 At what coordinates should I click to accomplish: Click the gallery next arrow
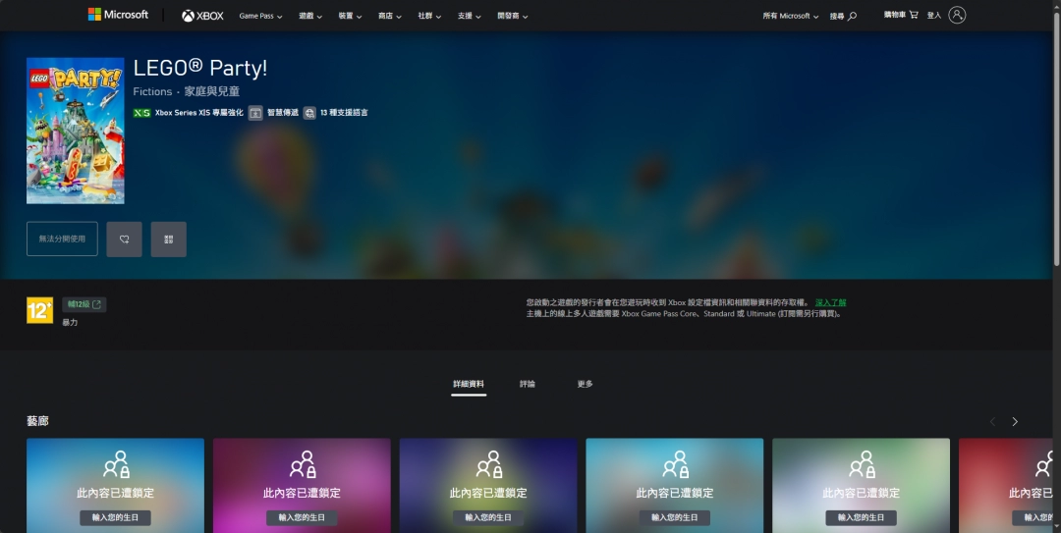(1014, 421)
